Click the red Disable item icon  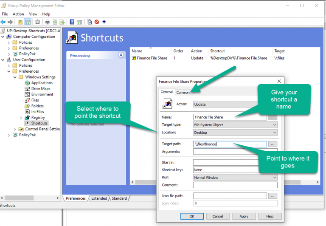97,22
